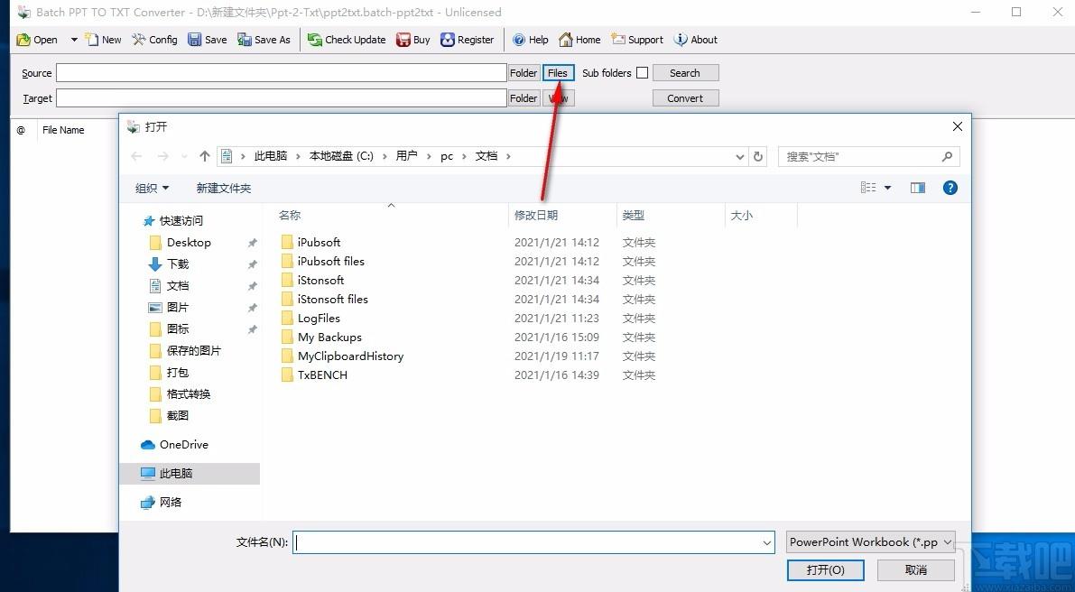
Task: Go back in the Open dialog
Action: coord(136,156)
